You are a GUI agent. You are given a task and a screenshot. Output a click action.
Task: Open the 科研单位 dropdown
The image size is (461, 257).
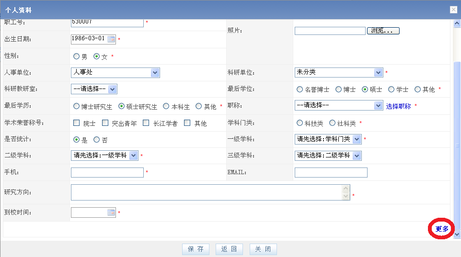(378, 73)
